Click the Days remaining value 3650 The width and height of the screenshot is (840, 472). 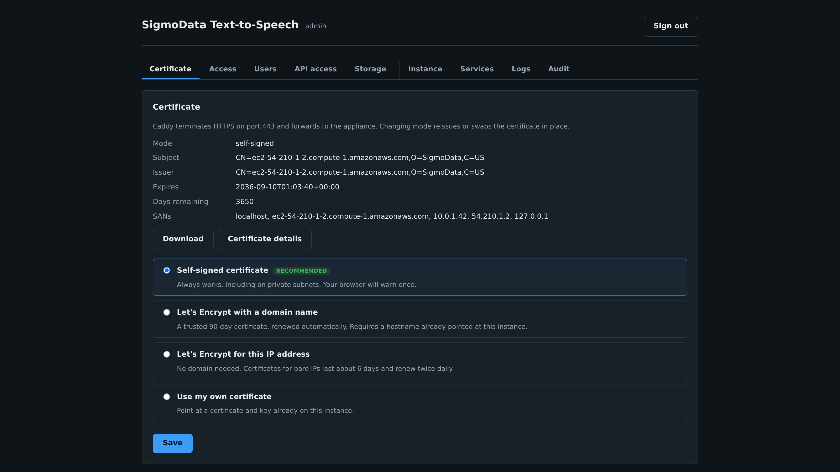245,202
